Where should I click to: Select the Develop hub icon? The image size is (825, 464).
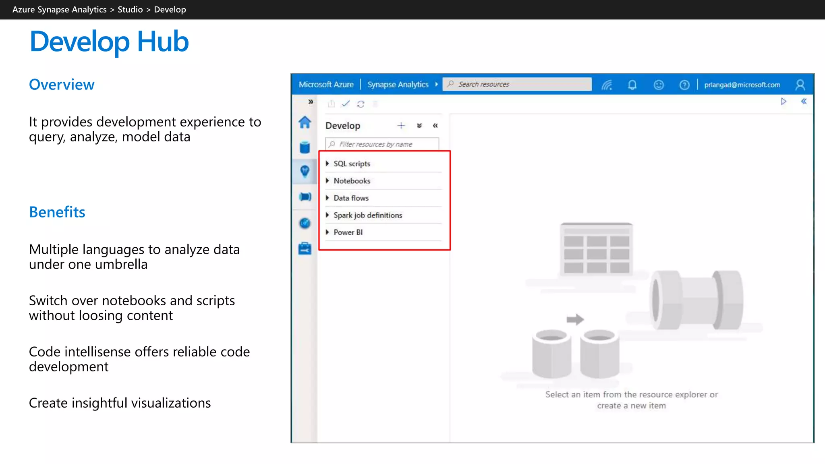point(305,172)
